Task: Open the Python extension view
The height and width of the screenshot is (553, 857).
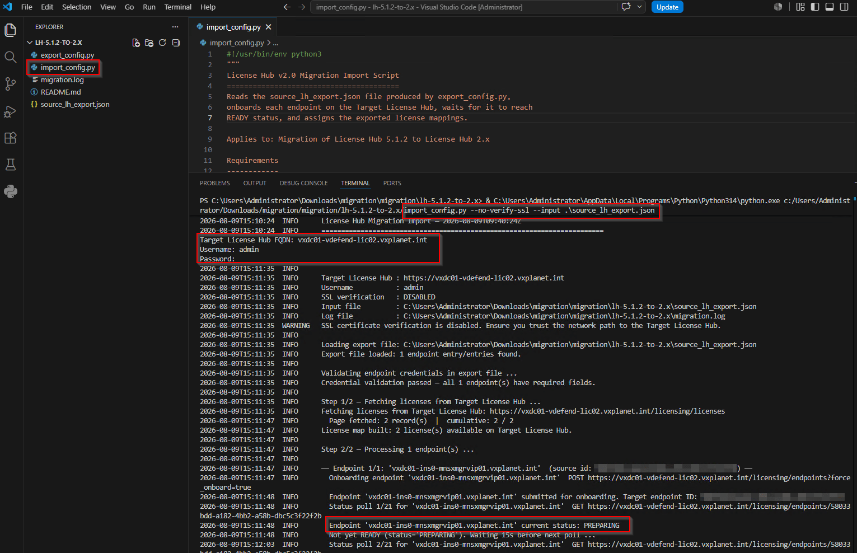Action: (10, 191)
